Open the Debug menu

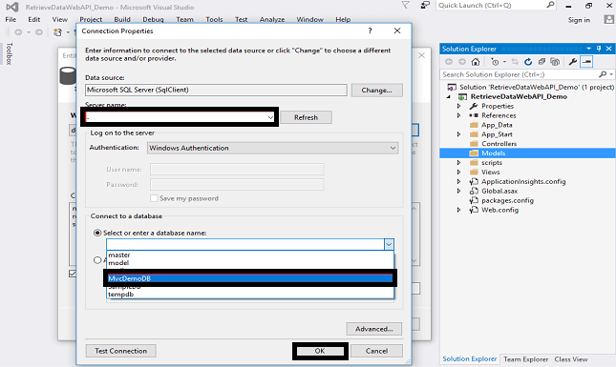click(x=153, y=20)
